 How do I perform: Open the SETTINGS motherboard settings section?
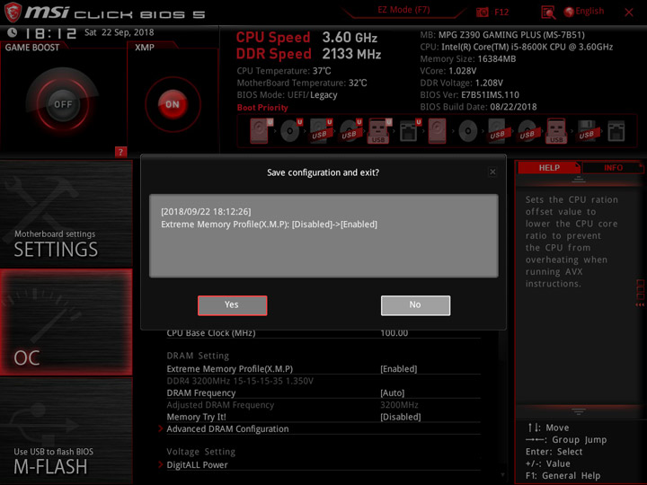click(x=66, y=214)
